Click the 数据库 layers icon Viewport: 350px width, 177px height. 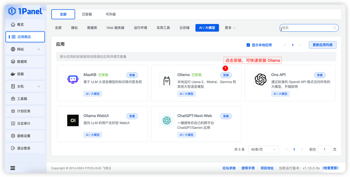13,62
